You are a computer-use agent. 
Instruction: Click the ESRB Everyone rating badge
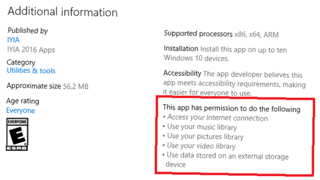point(17,134)
